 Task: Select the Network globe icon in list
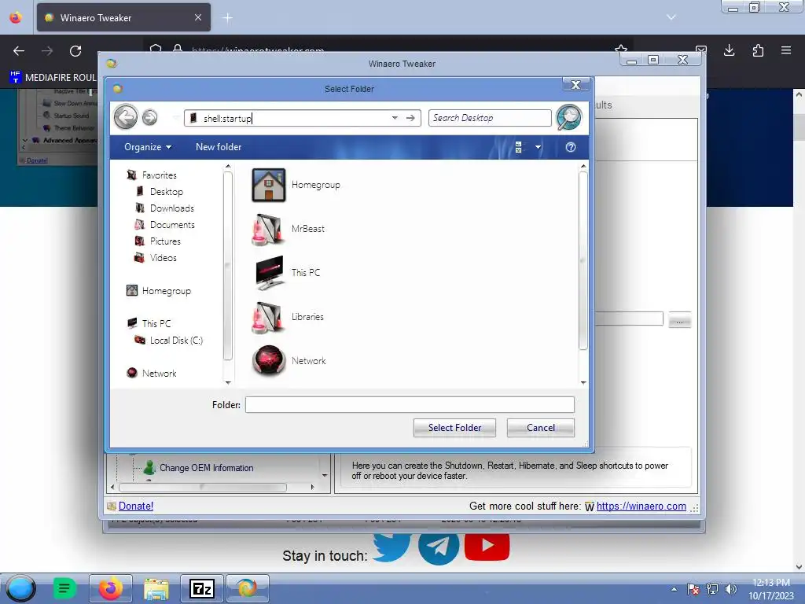[269, 360]
